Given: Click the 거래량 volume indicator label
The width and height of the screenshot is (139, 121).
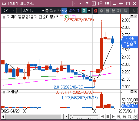Looking at the screenshot, I should pyautogui.click(x=12, y=92).
